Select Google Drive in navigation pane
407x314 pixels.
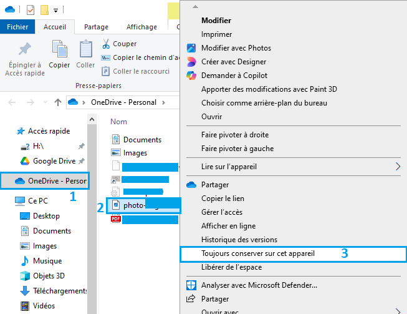[x=54, y=161]
